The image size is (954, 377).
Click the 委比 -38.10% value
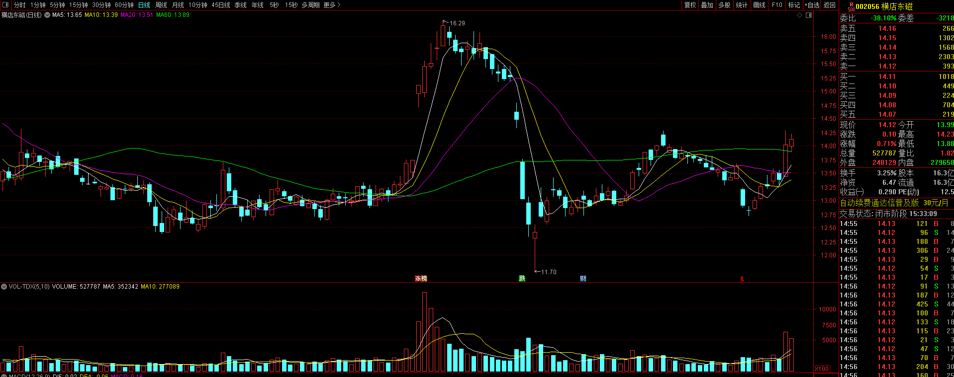pos(883,18)
